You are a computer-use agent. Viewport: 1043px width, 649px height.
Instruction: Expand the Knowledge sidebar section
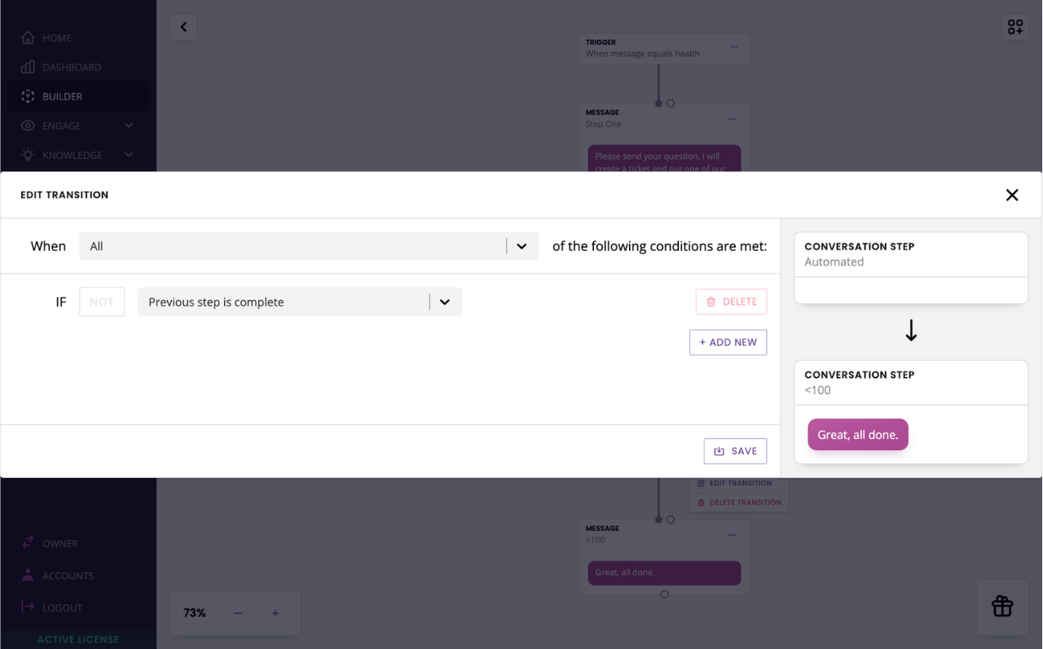129,155
